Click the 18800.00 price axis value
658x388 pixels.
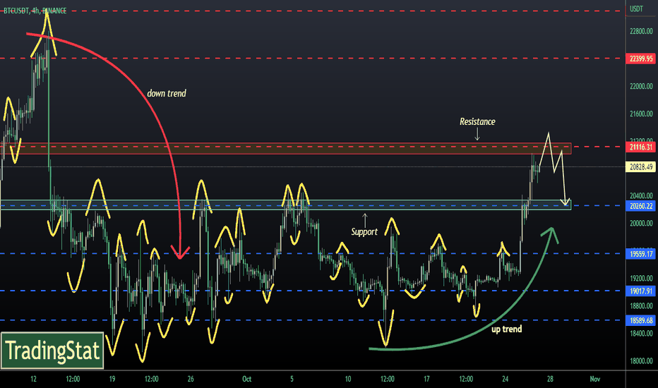coord(641,305)
